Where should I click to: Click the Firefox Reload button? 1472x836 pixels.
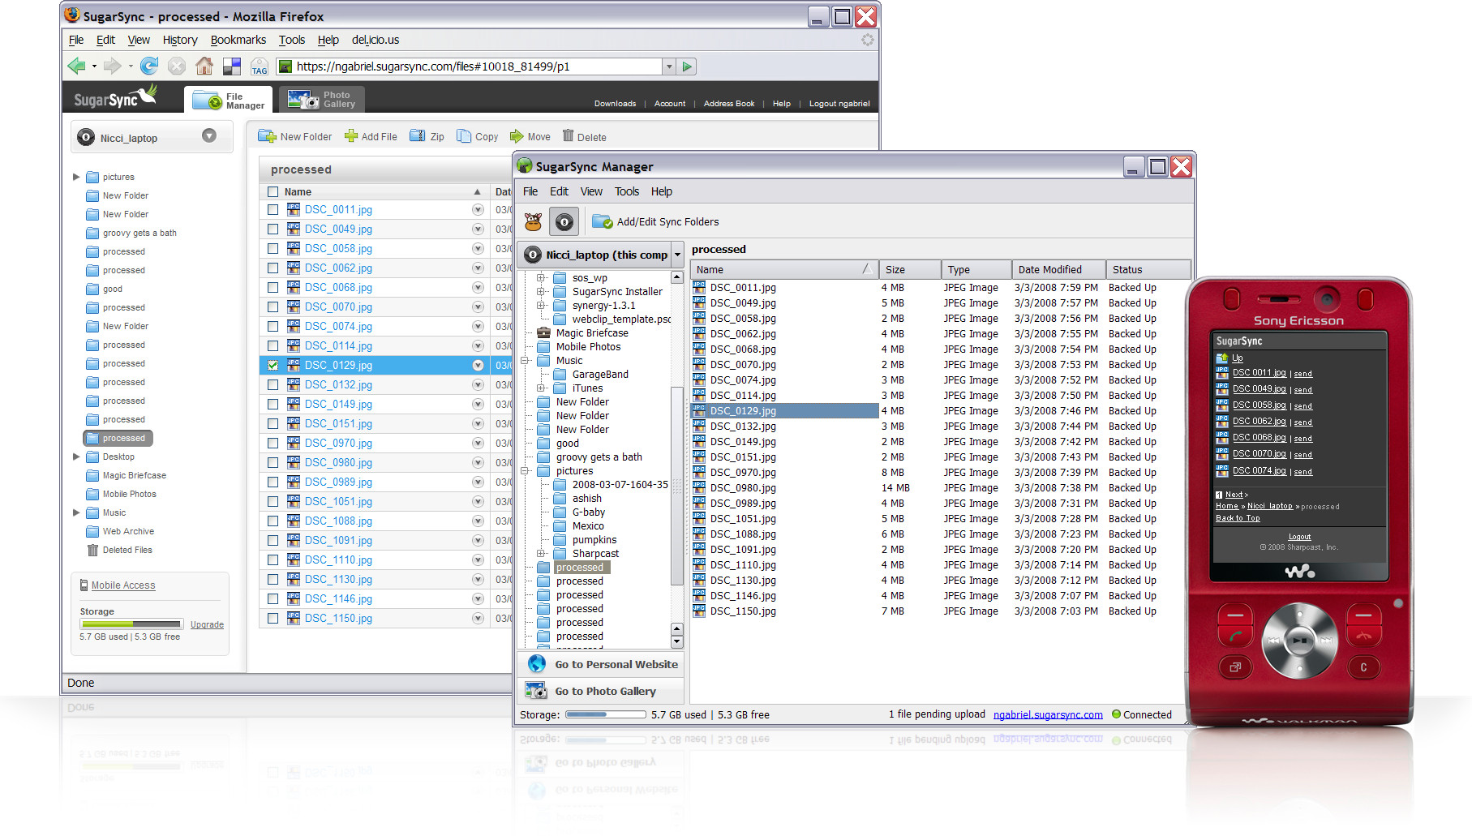149,66
